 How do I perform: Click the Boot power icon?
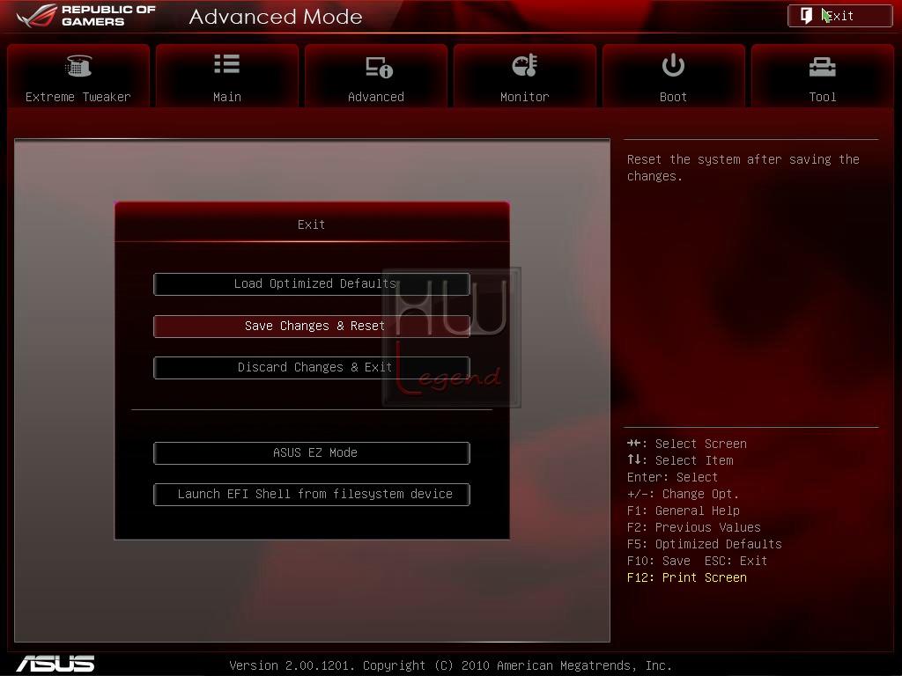point(673,65)
